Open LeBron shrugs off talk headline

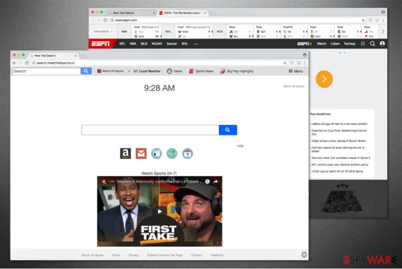point(339,124)
